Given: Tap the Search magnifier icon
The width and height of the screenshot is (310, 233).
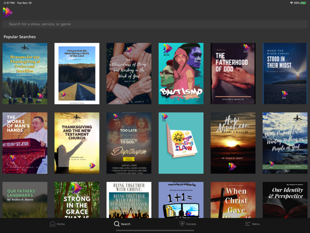Looking at the screenshot, I should point(117,224).
